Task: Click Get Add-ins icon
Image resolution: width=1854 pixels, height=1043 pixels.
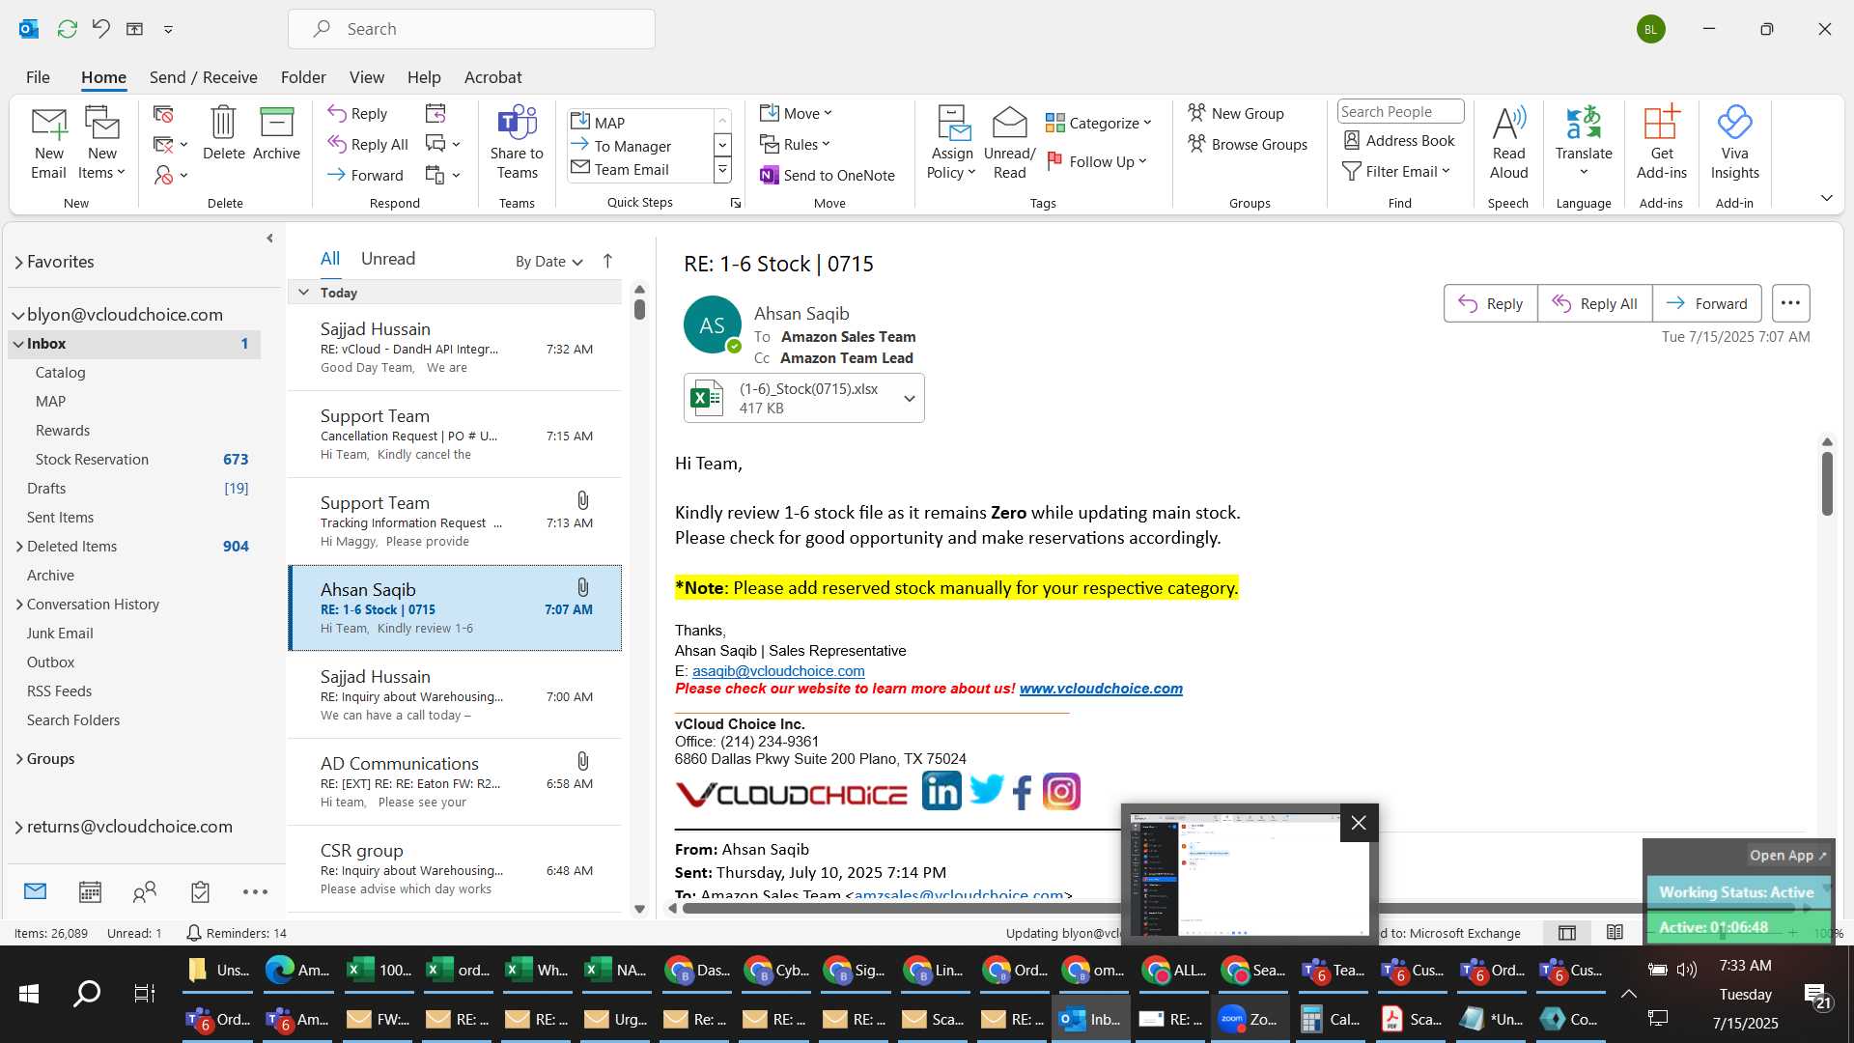Action: pyautogui.click(x=1661, y=123)
